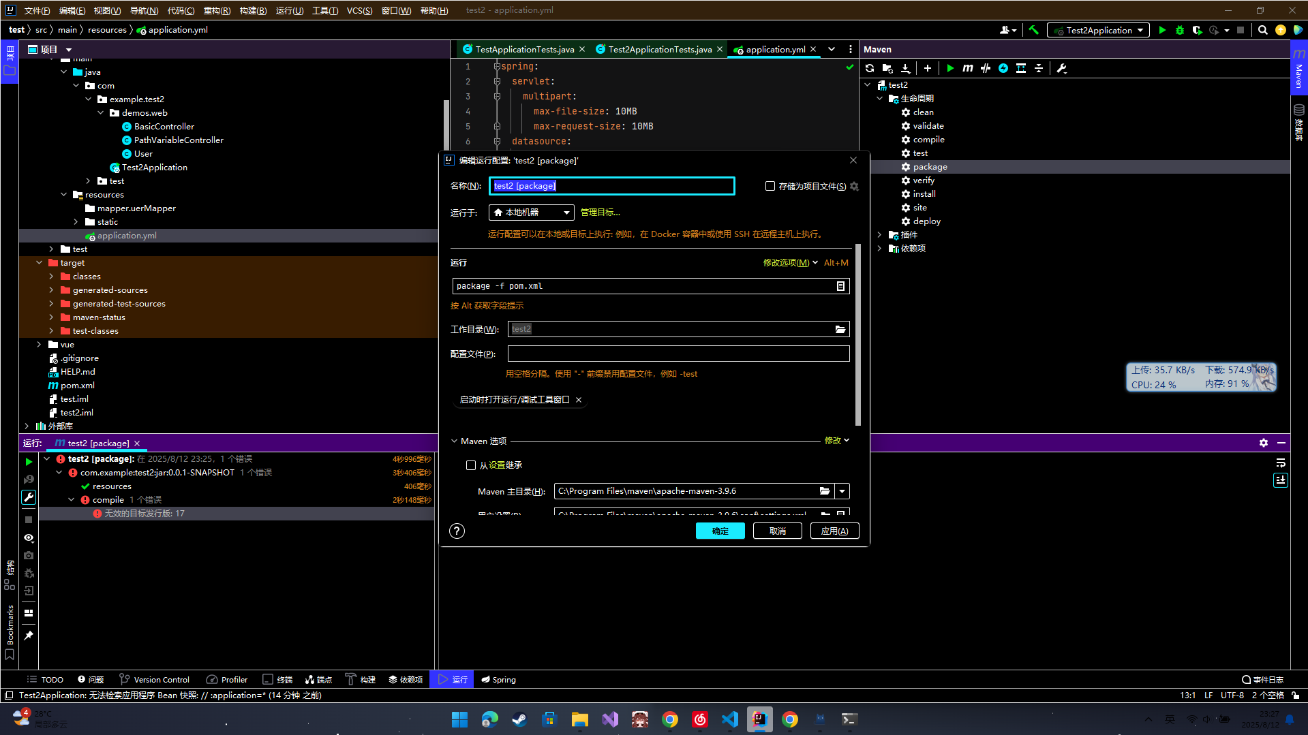
Task: Open Search Everywhere magnifier icon
Action: pos(1263,30)
